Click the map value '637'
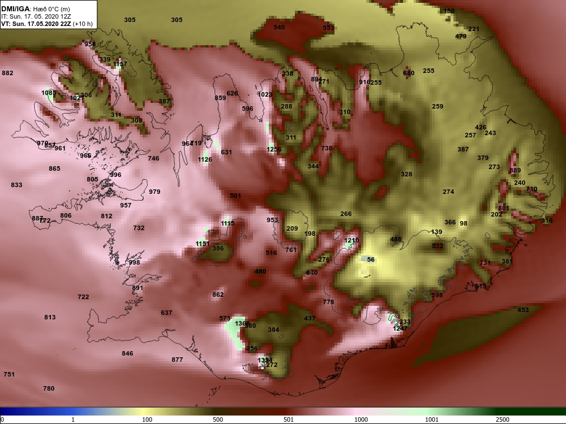This screenshot has height=424, width=566. point(166,313)
